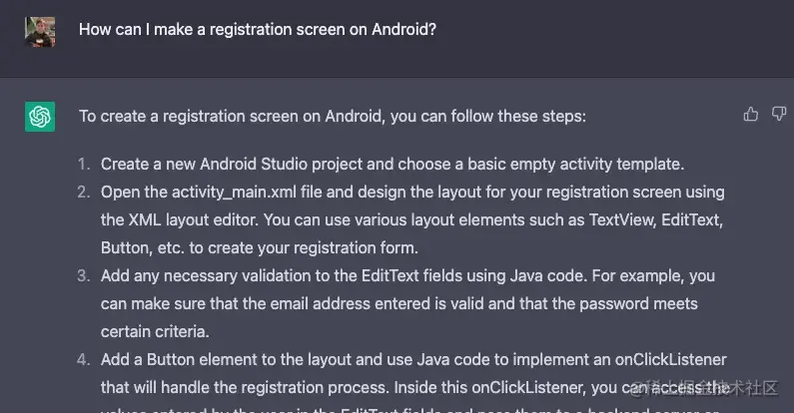
Task: Click the user's profile avatar photo
Action: (40, 31)
